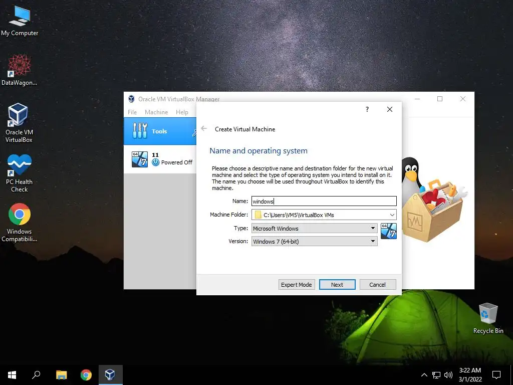Close the Create Virtual Machine dialog
Viewport: 513px width, 385px height.
point(390,109)
